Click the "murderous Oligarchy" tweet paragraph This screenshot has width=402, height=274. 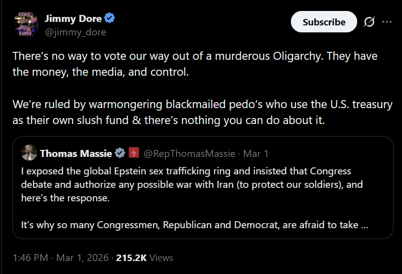click(x=195, y=64)
